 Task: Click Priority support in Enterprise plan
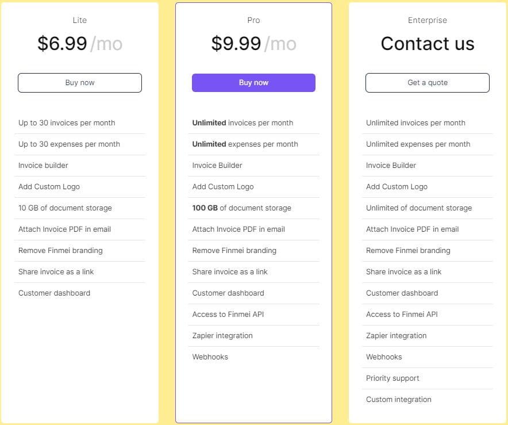coord(392,378)
